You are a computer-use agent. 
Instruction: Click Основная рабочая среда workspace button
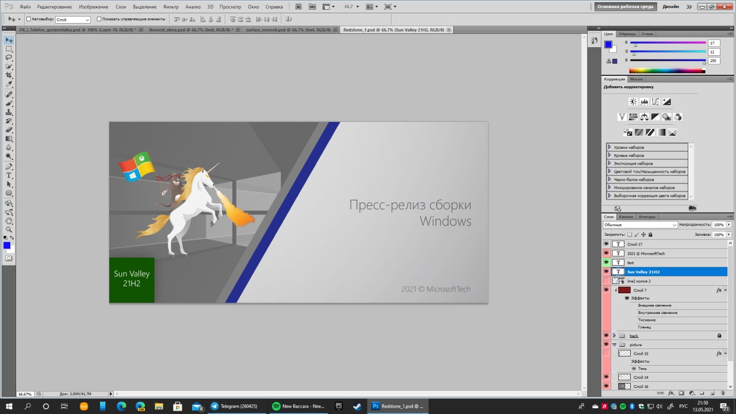coord(626,7)
